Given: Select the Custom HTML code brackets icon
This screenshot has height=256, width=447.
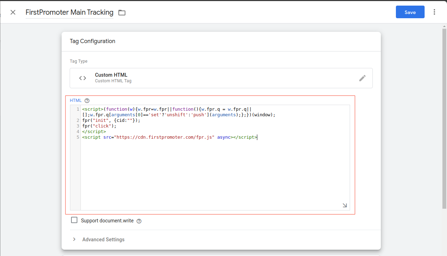Looking at the screenshot, I should tap(83, 78).
